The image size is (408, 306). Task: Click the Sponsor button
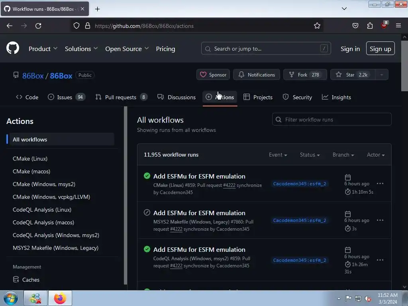213,75
